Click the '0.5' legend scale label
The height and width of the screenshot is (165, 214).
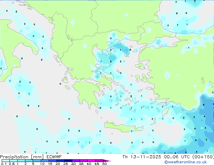12,164
